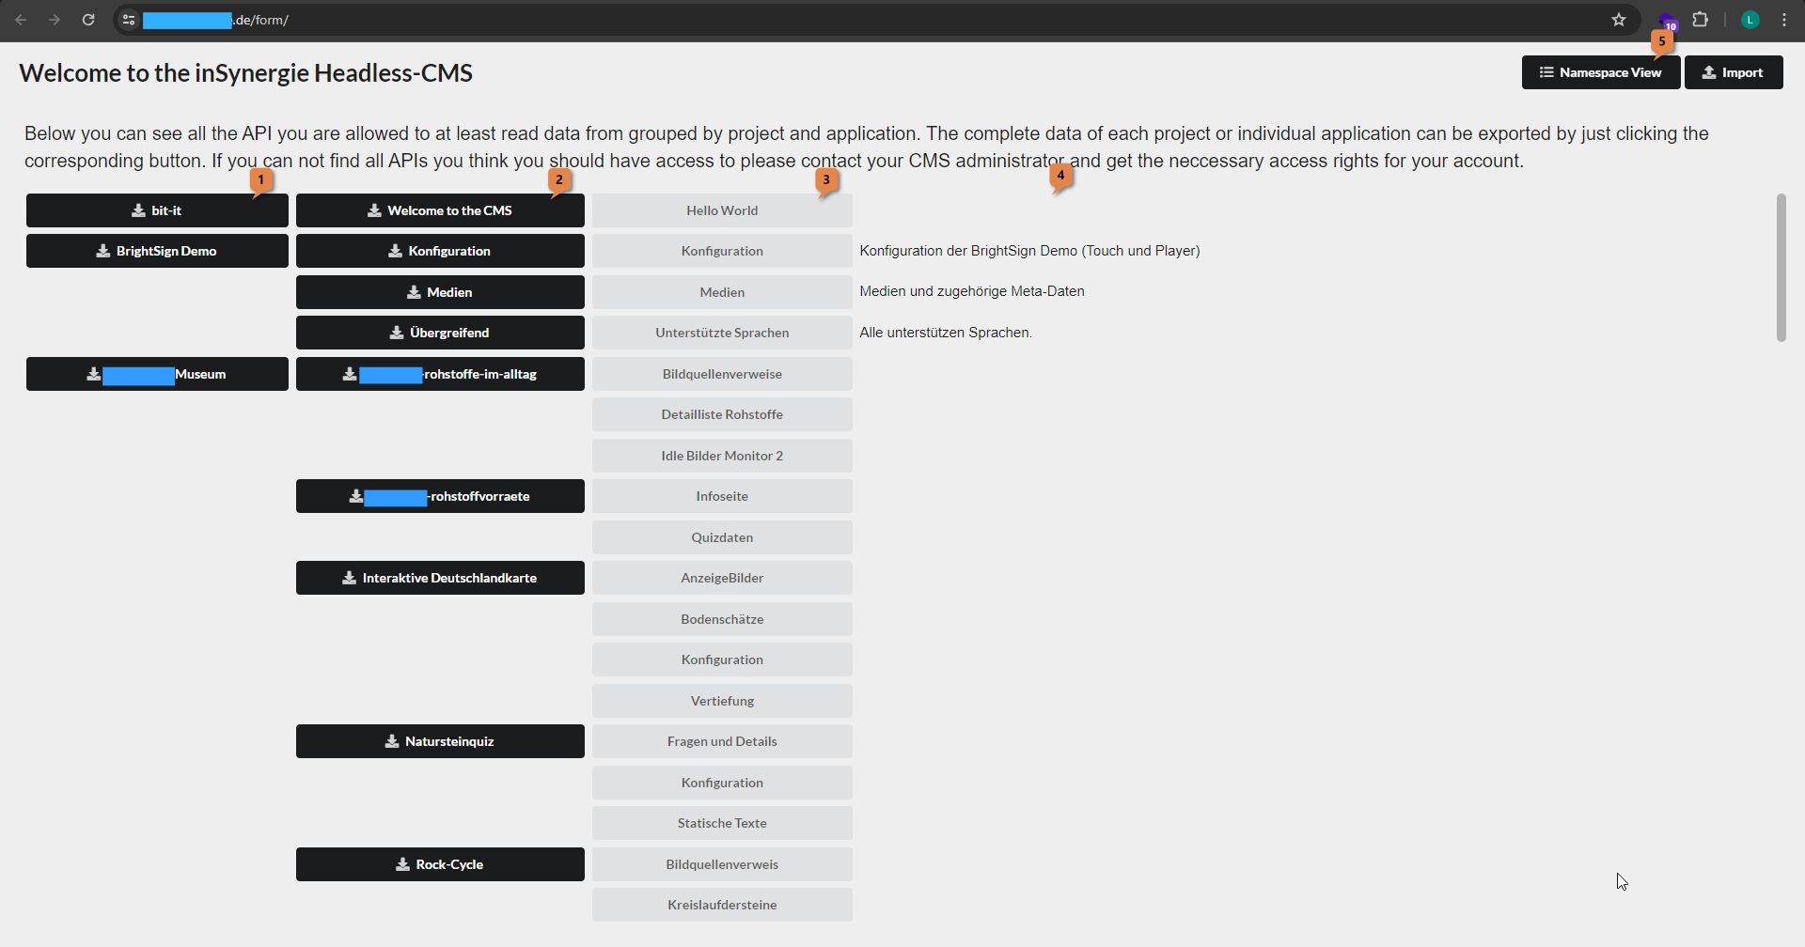Reload the page in the browser
The width and height of the screenshot is (1805, 947).
[88, 20]
